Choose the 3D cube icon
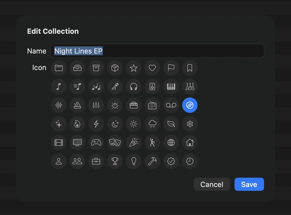Screen dimensions: 291x215 115,68
